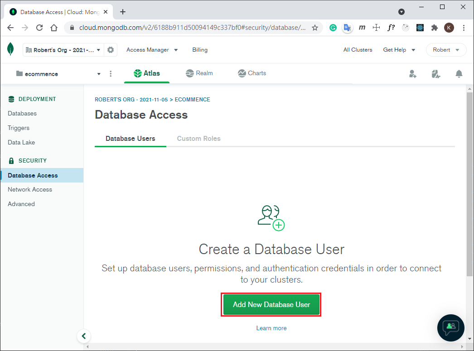Open organization settings gear icon
The image size is (474, 351).
click(111, 50)
